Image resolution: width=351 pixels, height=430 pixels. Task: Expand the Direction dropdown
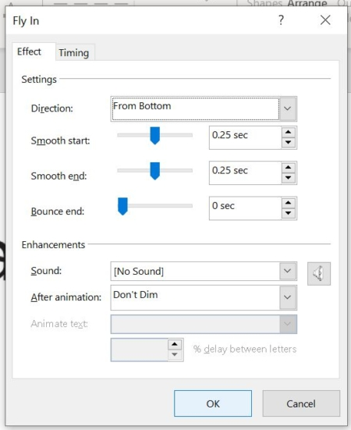point(288,108)
